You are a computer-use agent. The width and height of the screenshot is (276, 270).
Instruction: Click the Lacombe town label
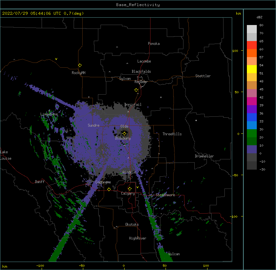click(x=144, y=61)
